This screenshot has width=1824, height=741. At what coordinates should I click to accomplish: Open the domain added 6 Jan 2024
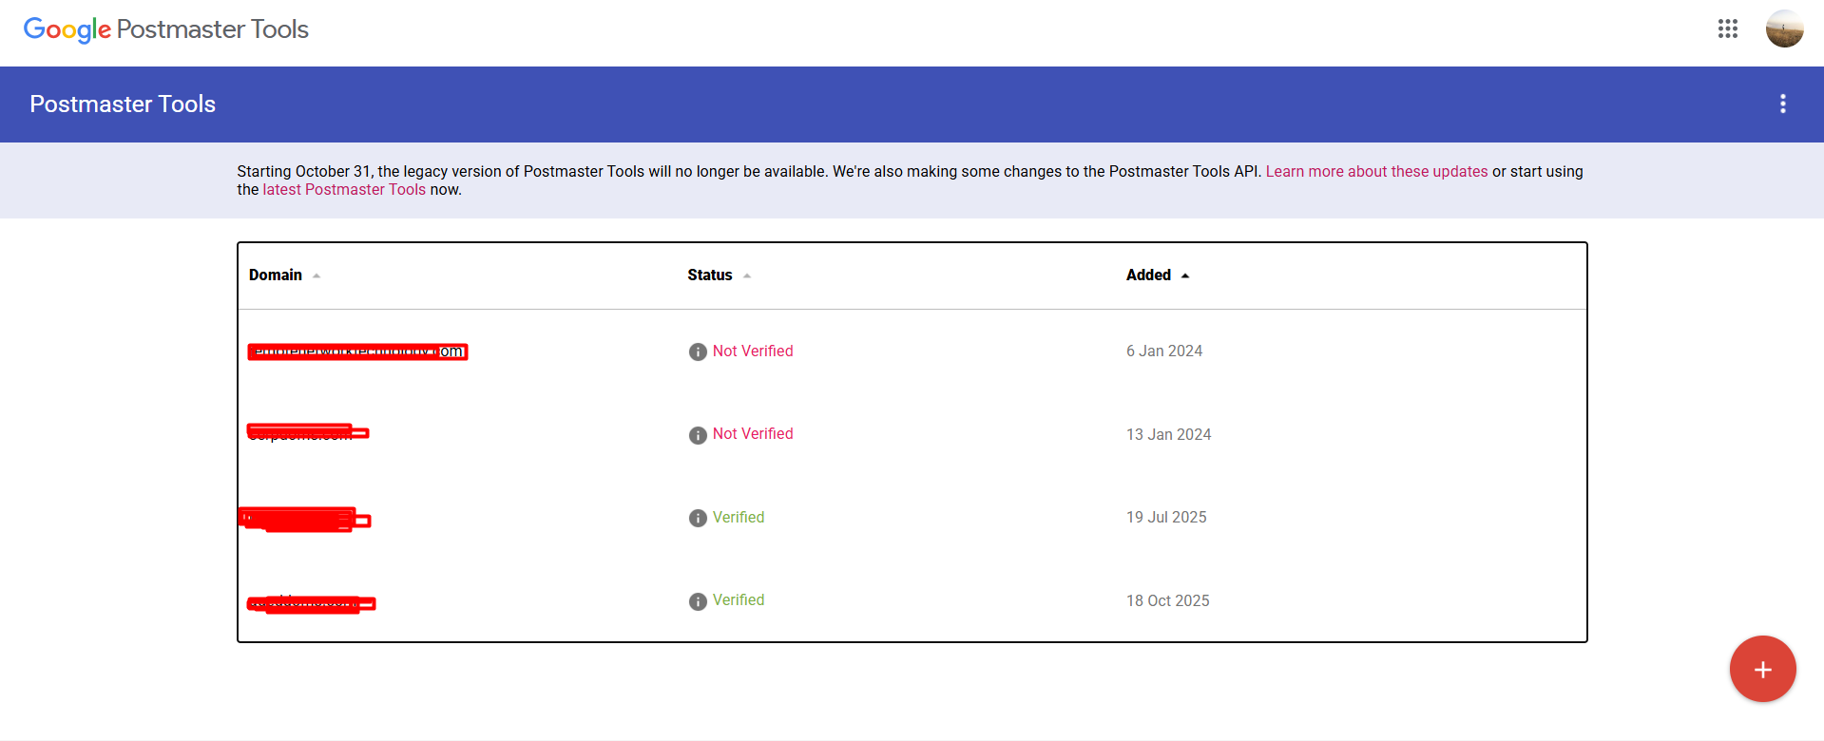tap(357, 351)
